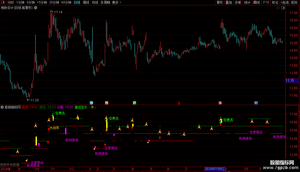This screenshot has height=172, width=300.
Task: Switch to the 周线 weekly tab
Action: point(86,2)
